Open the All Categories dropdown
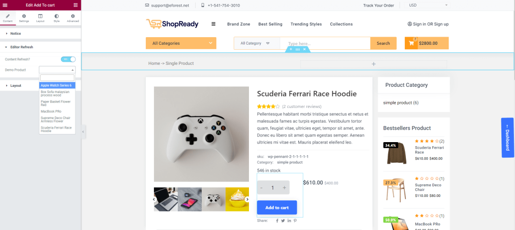Screen dimensions: 515x230 [x=181, y=43]
